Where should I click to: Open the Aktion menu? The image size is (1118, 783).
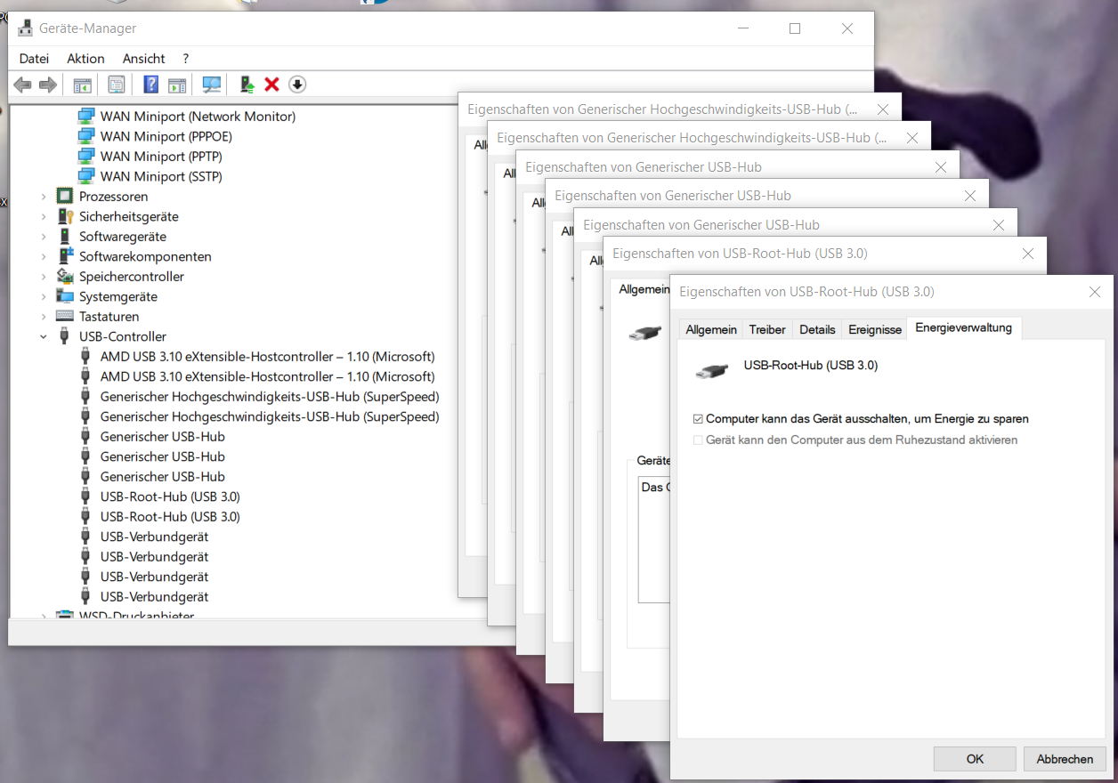[85, 59]
